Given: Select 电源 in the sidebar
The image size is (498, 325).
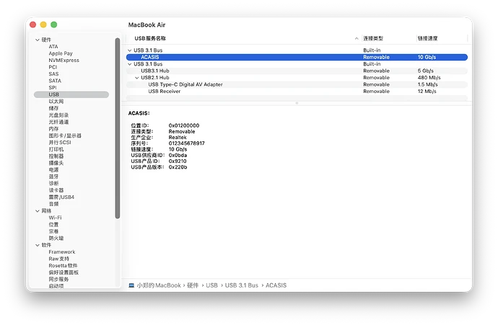Looking at the screenshot, I should 53,170.
